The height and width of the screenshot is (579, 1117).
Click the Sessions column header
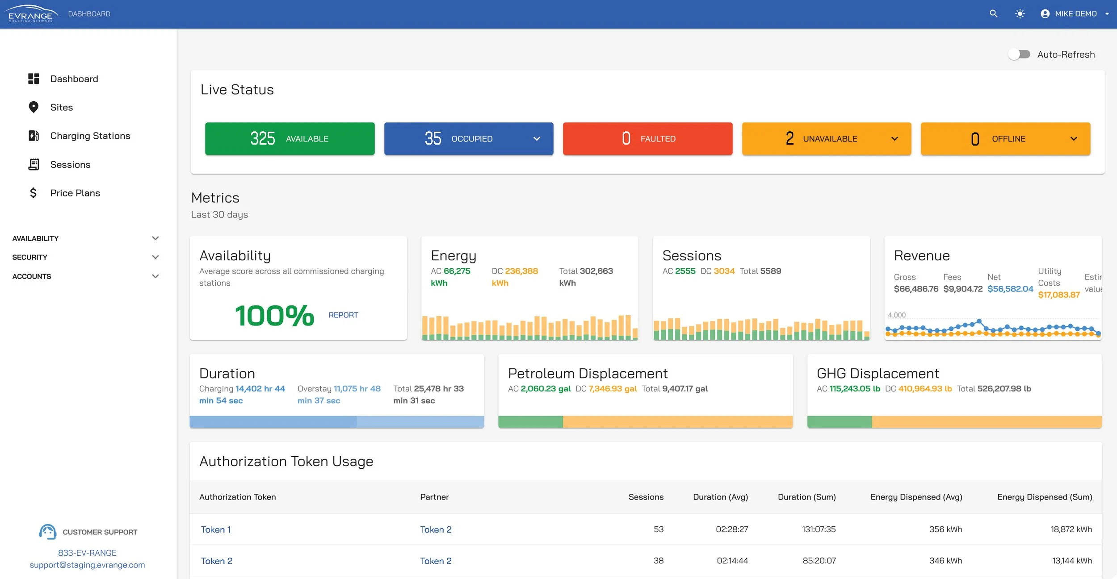646,497
